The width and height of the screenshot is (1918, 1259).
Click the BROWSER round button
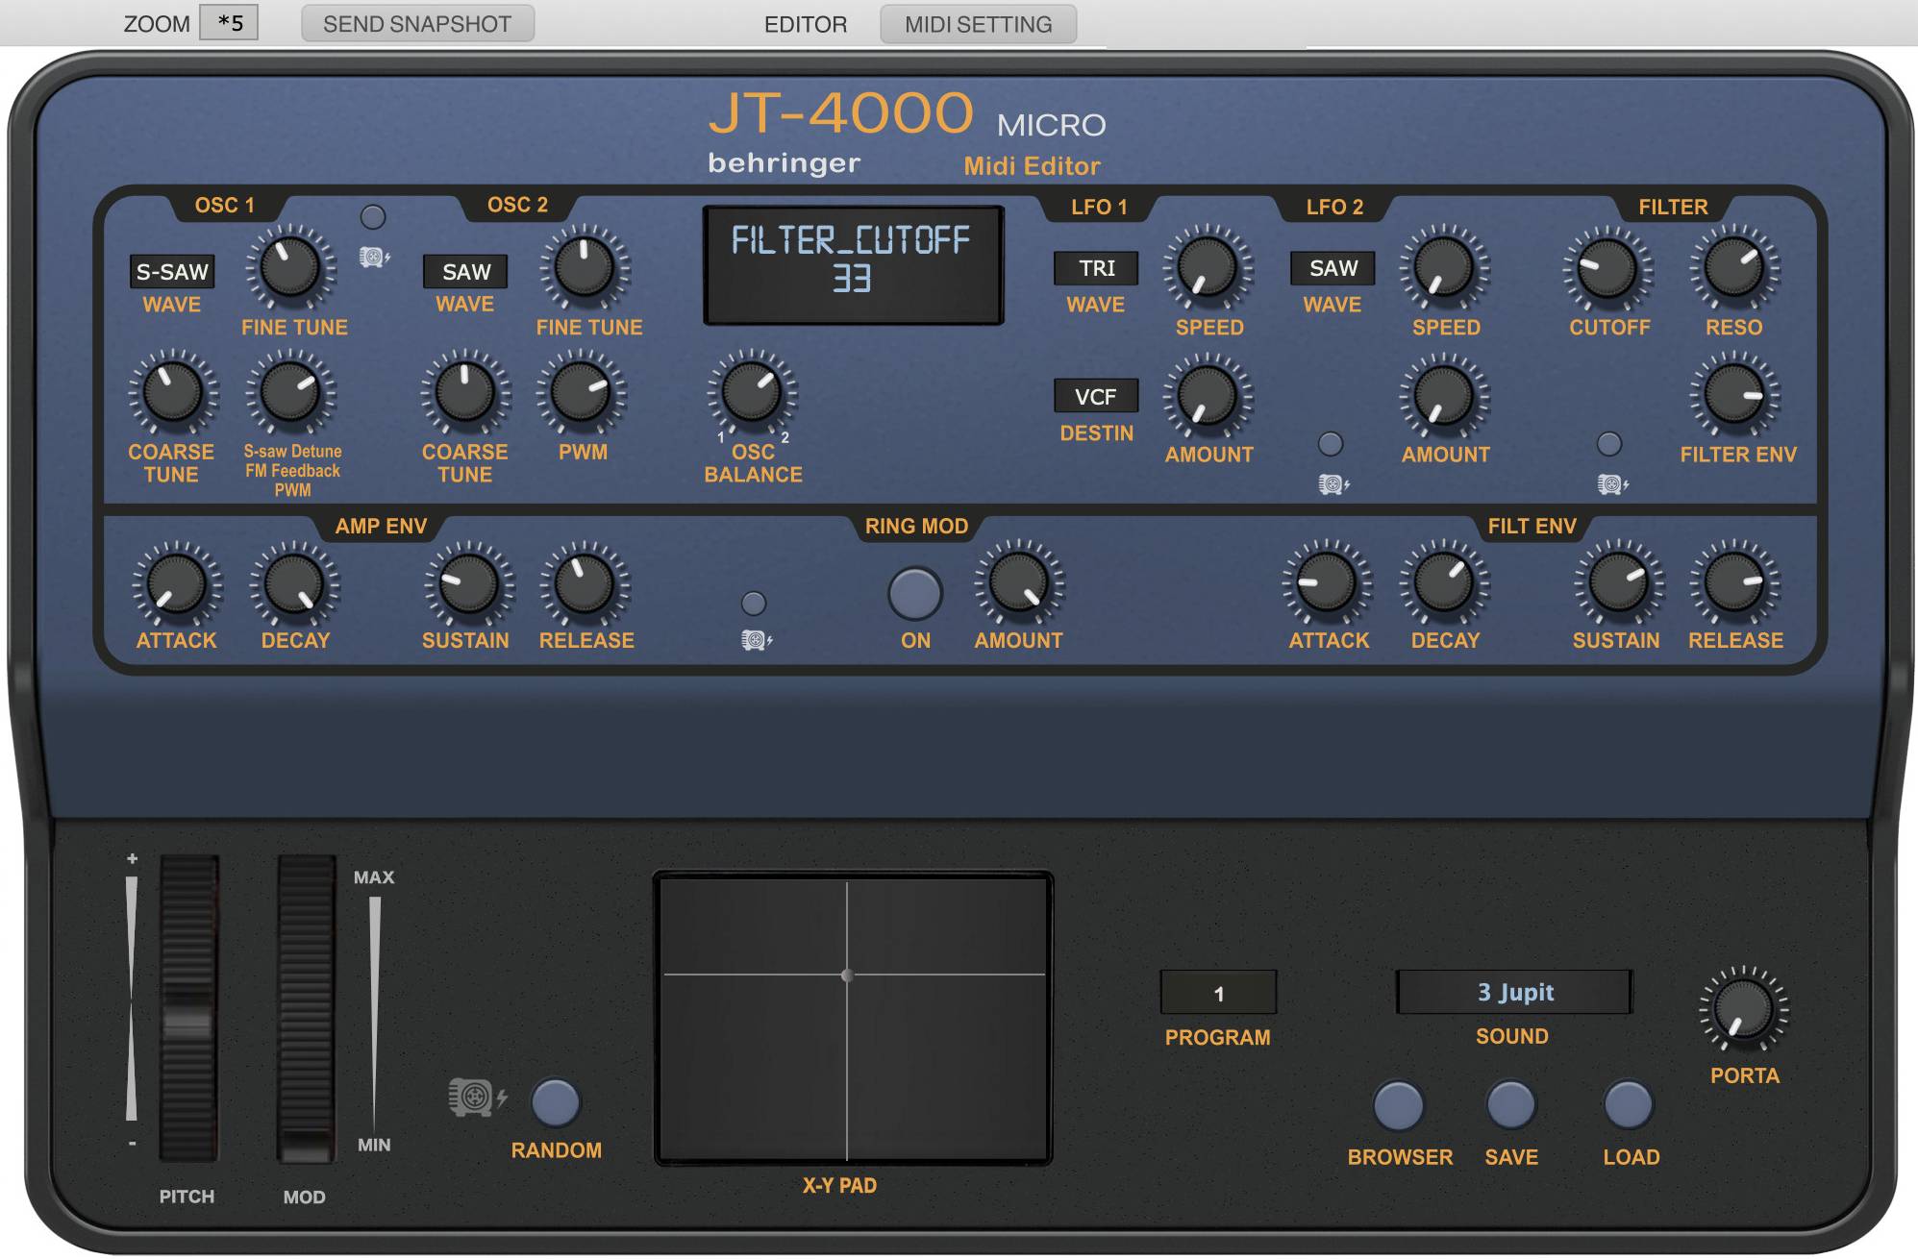click(x=1398, y=1105)
